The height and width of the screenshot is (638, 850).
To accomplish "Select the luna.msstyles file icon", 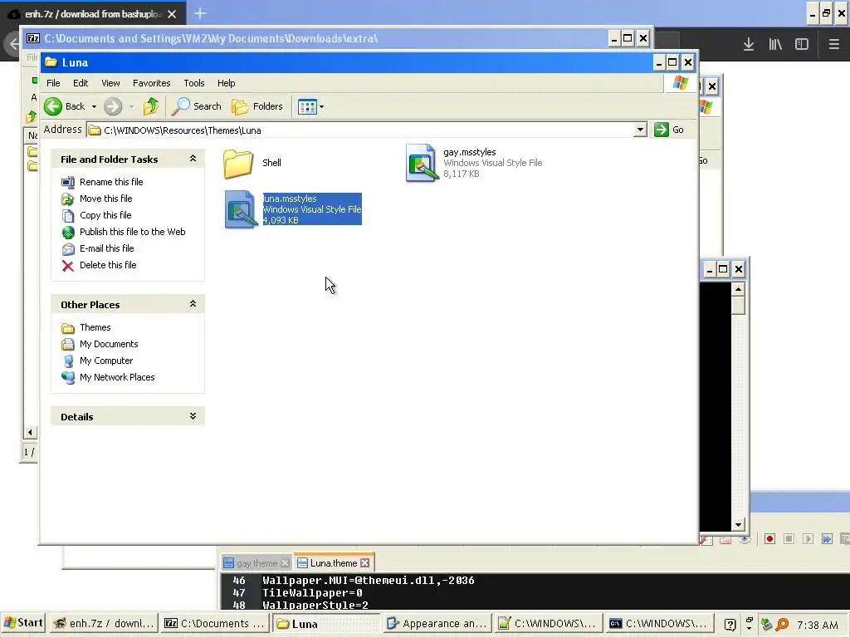I will (x=240, y=209).
